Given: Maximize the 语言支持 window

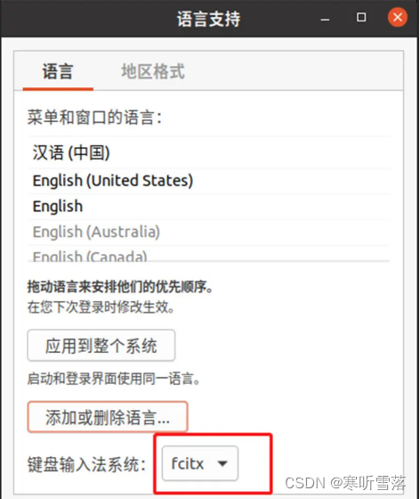Looking at the screenshot, I should (361, 17).
